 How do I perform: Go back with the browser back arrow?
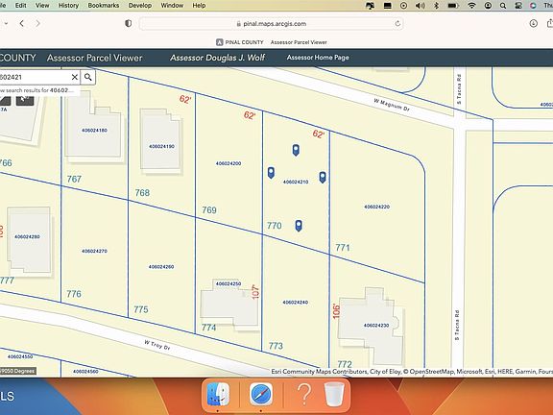click(22, 23)
